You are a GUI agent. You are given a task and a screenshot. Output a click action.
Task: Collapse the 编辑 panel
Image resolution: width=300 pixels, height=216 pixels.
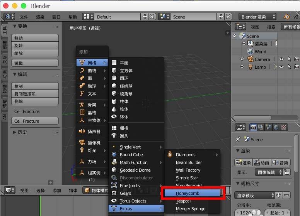[x=15, y=74]
